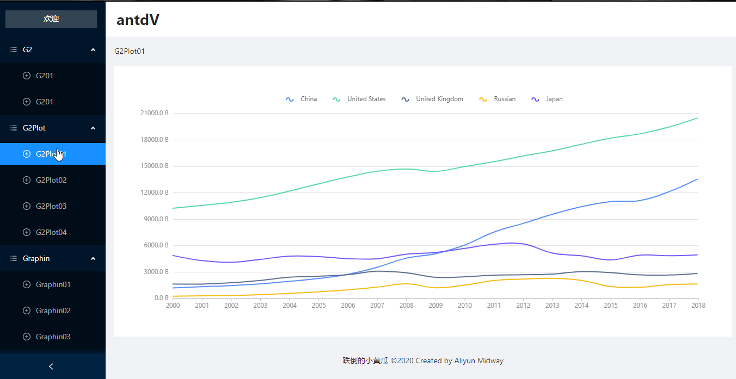Toggle the United States legend item
Image resolution: width=736 pixels, height=379 pixels.
359,99
